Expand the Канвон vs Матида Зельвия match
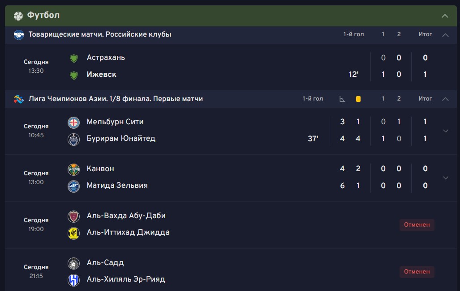The width and height of the screenshot is (460, 291). click(445, 177)
